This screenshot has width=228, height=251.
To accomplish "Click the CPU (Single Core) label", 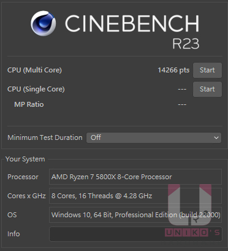I will (x=36, y=89).
